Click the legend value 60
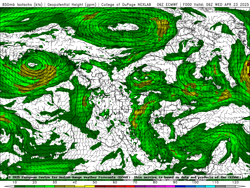 pos(115,182)
